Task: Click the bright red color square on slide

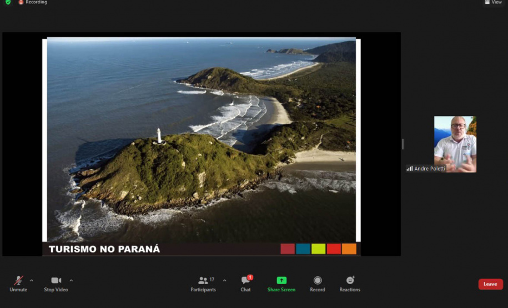Action: pyautogui.click(x=334, y=249)
